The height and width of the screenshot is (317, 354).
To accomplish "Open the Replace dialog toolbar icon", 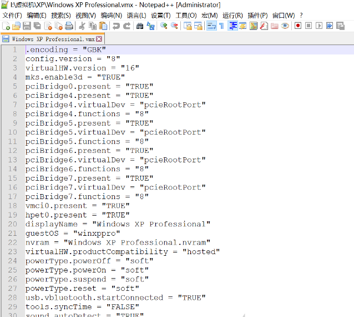I will (x=150, y=26).
